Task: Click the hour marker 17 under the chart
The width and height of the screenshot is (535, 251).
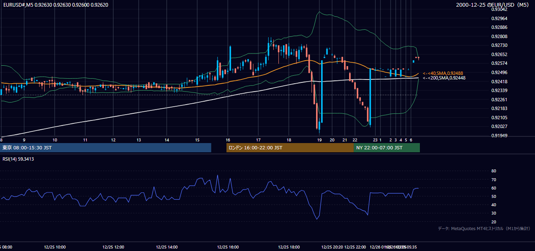Action: (258, 140)
